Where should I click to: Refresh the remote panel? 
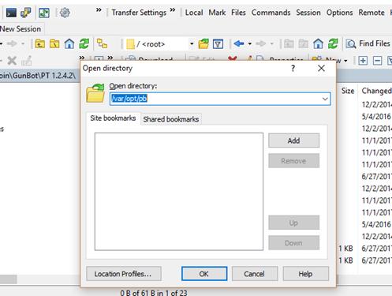tap(333, 43)
